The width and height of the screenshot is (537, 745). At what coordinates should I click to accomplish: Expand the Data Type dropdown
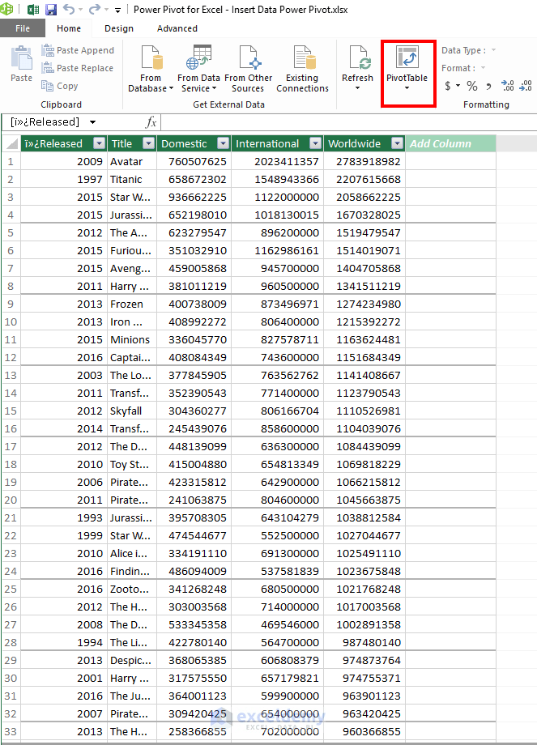click(x=493, y=50)
